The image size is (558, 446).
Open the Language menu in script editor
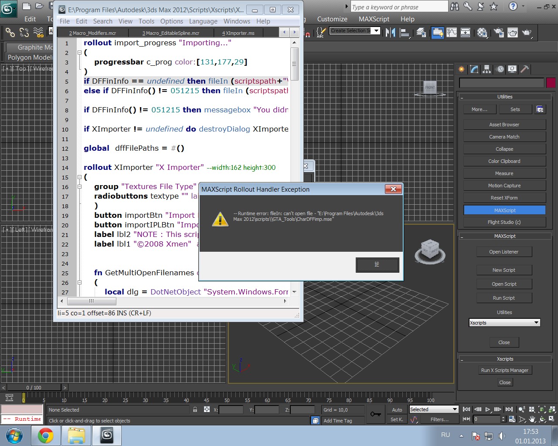203,21
